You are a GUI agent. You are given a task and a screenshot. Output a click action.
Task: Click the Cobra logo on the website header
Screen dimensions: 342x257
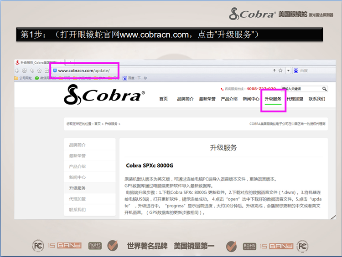[104, 95]
